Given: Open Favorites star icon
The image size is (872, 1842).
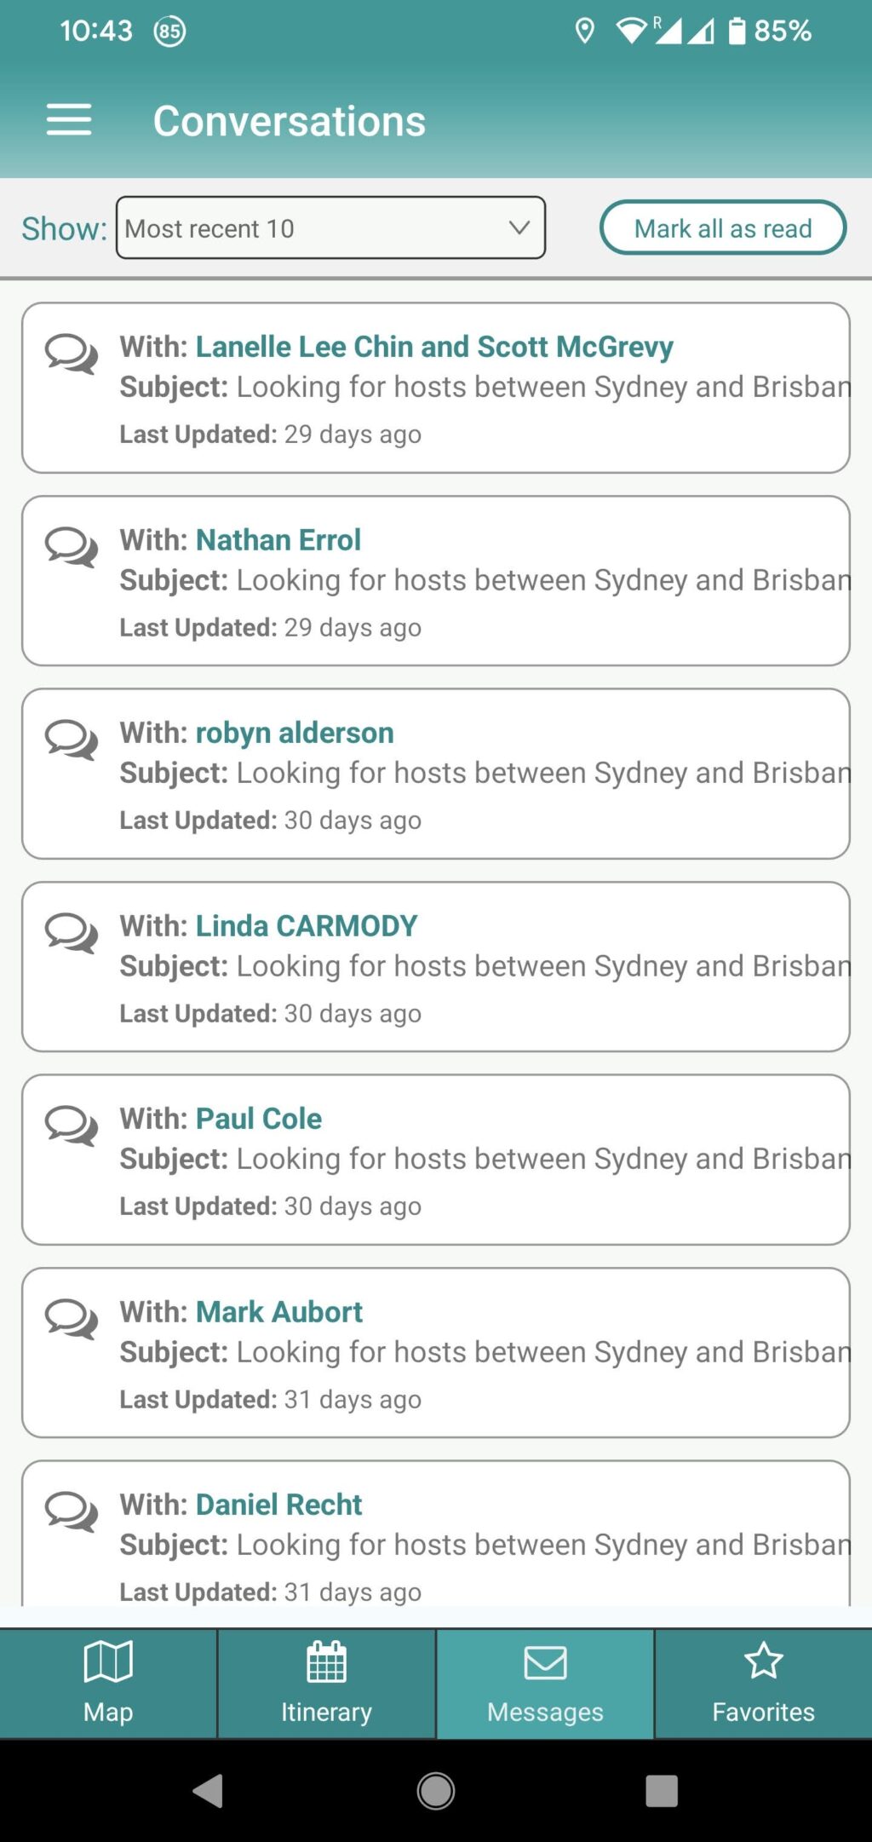Looking at the screenshot, I should pyautogui.click(x=763, y=1661).
